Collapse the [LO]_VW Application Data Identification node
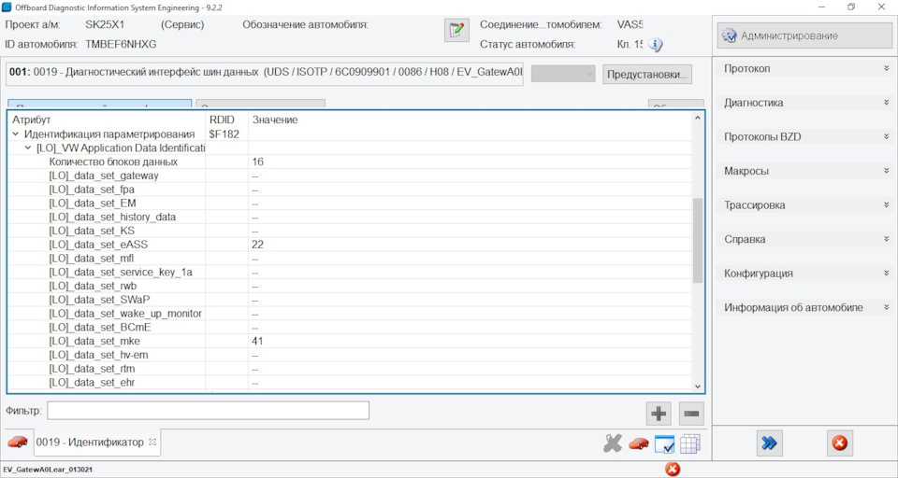Screen dimensions: 898x478 [x=27, y=148]
